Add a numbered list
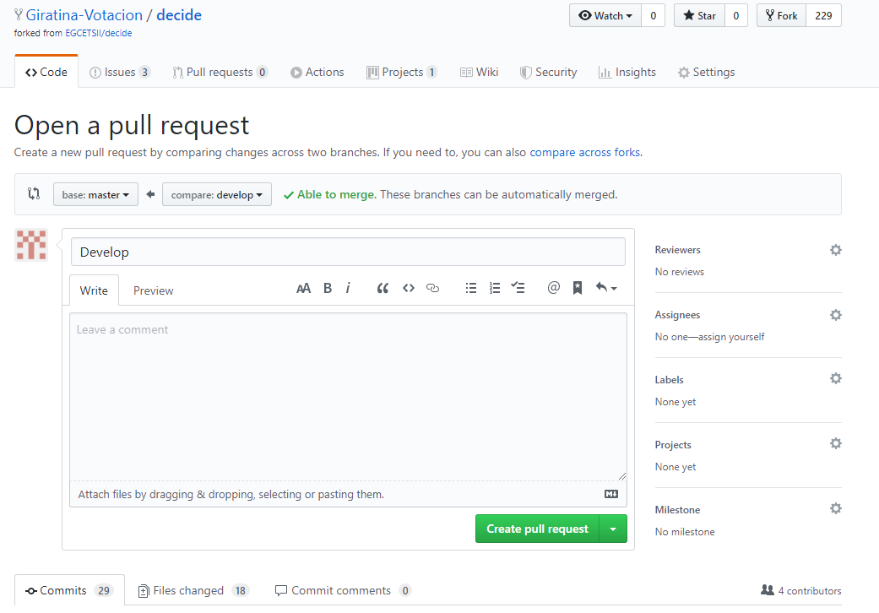The height and width of the screenshot is (613, 879). pos(495,288)
